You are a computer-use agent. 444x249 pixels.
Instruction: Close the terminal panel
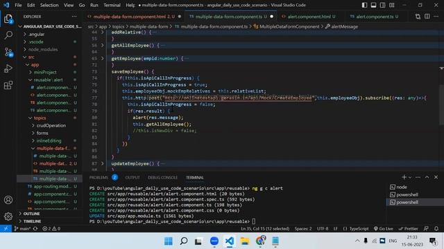coord(436,177)
